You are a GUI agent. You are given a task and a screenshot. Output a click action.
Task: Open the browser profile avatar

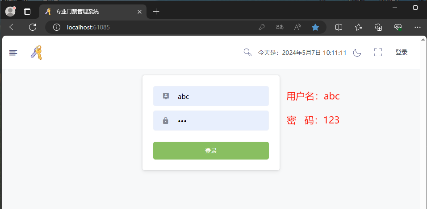point(11,12)
